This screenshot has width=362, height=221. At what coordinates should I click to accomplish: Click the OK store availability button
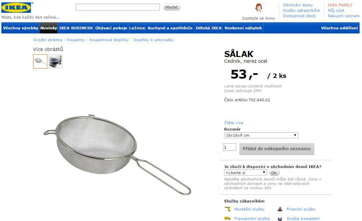[x=274, y=173]
